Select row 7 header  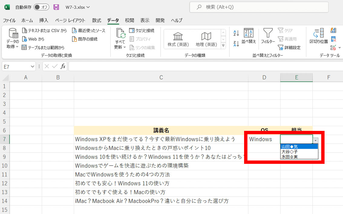[x=5, y=139]
